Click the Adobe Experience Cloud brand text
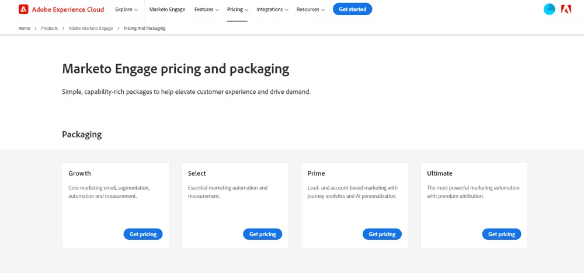Viewport: 584px width, 273px height. pos(68,9)
